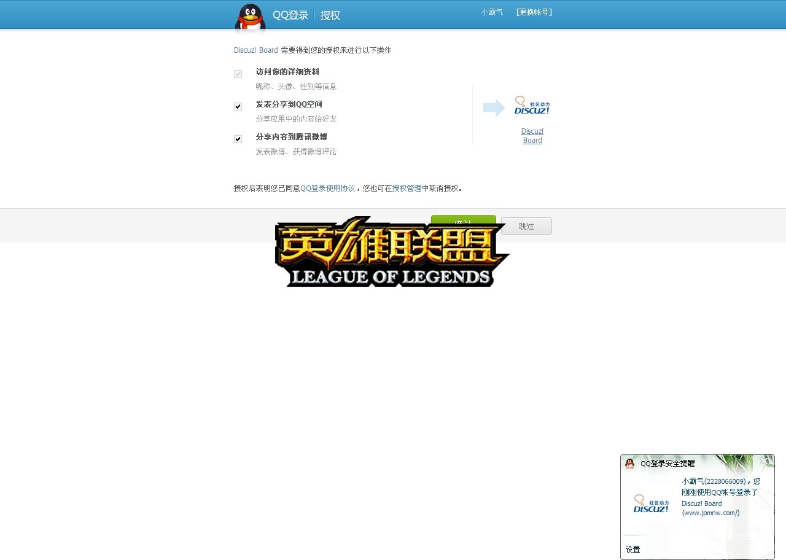Toggle the 访问你的详细资料 checkbox
This screenshot has height=560, width=786.
click(x=238, y=74)
